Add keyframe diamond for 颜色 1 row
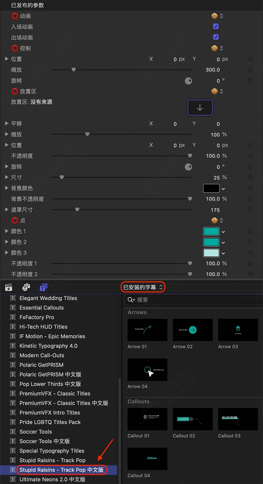 tap(250, 231)
